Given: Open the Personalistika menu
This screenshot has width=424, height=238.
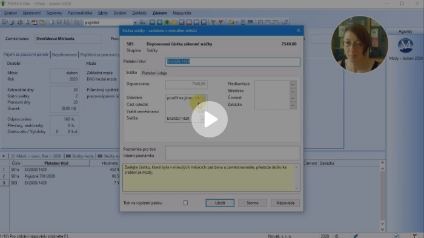Looking at the screenshot, I should point(80,13).
